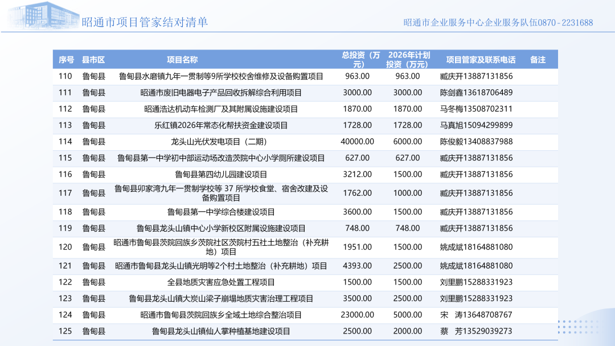615x346 pixels.
Task: Click total investment 3212.00
Action: tap(357, 174)
